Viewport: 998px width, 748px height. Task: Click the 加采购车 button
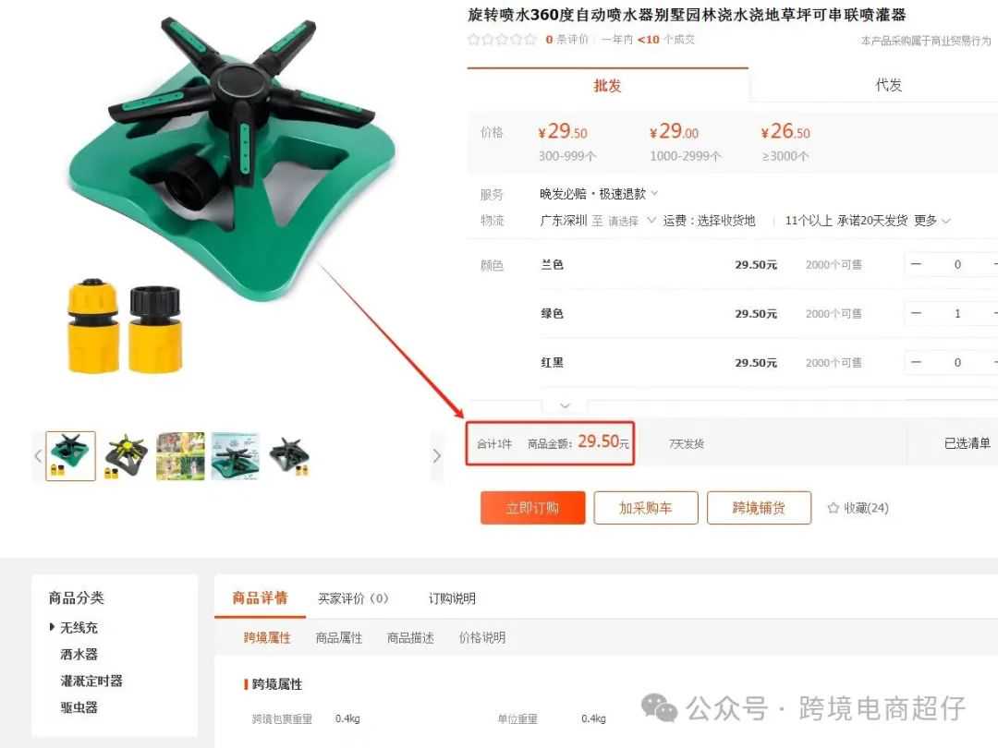(x=646, y=508)
